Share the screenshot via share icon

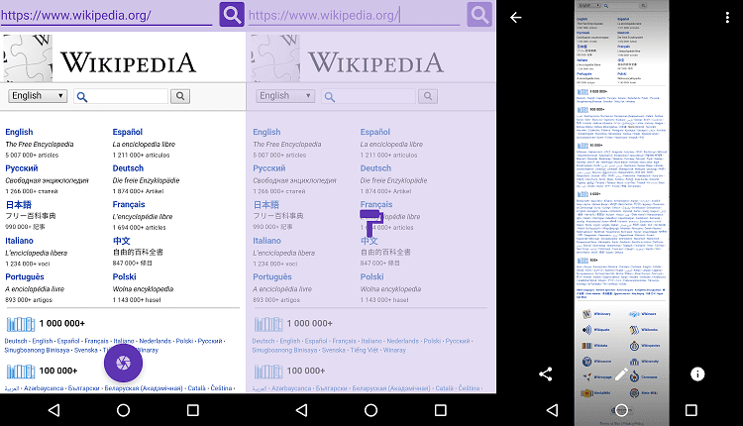[x=546, y=374]
